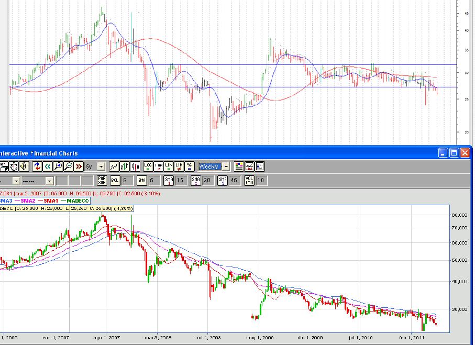This screenshot has height=345, width=475.
Task: Click the zoom in magnifier icon
Action: coord(58,166)
